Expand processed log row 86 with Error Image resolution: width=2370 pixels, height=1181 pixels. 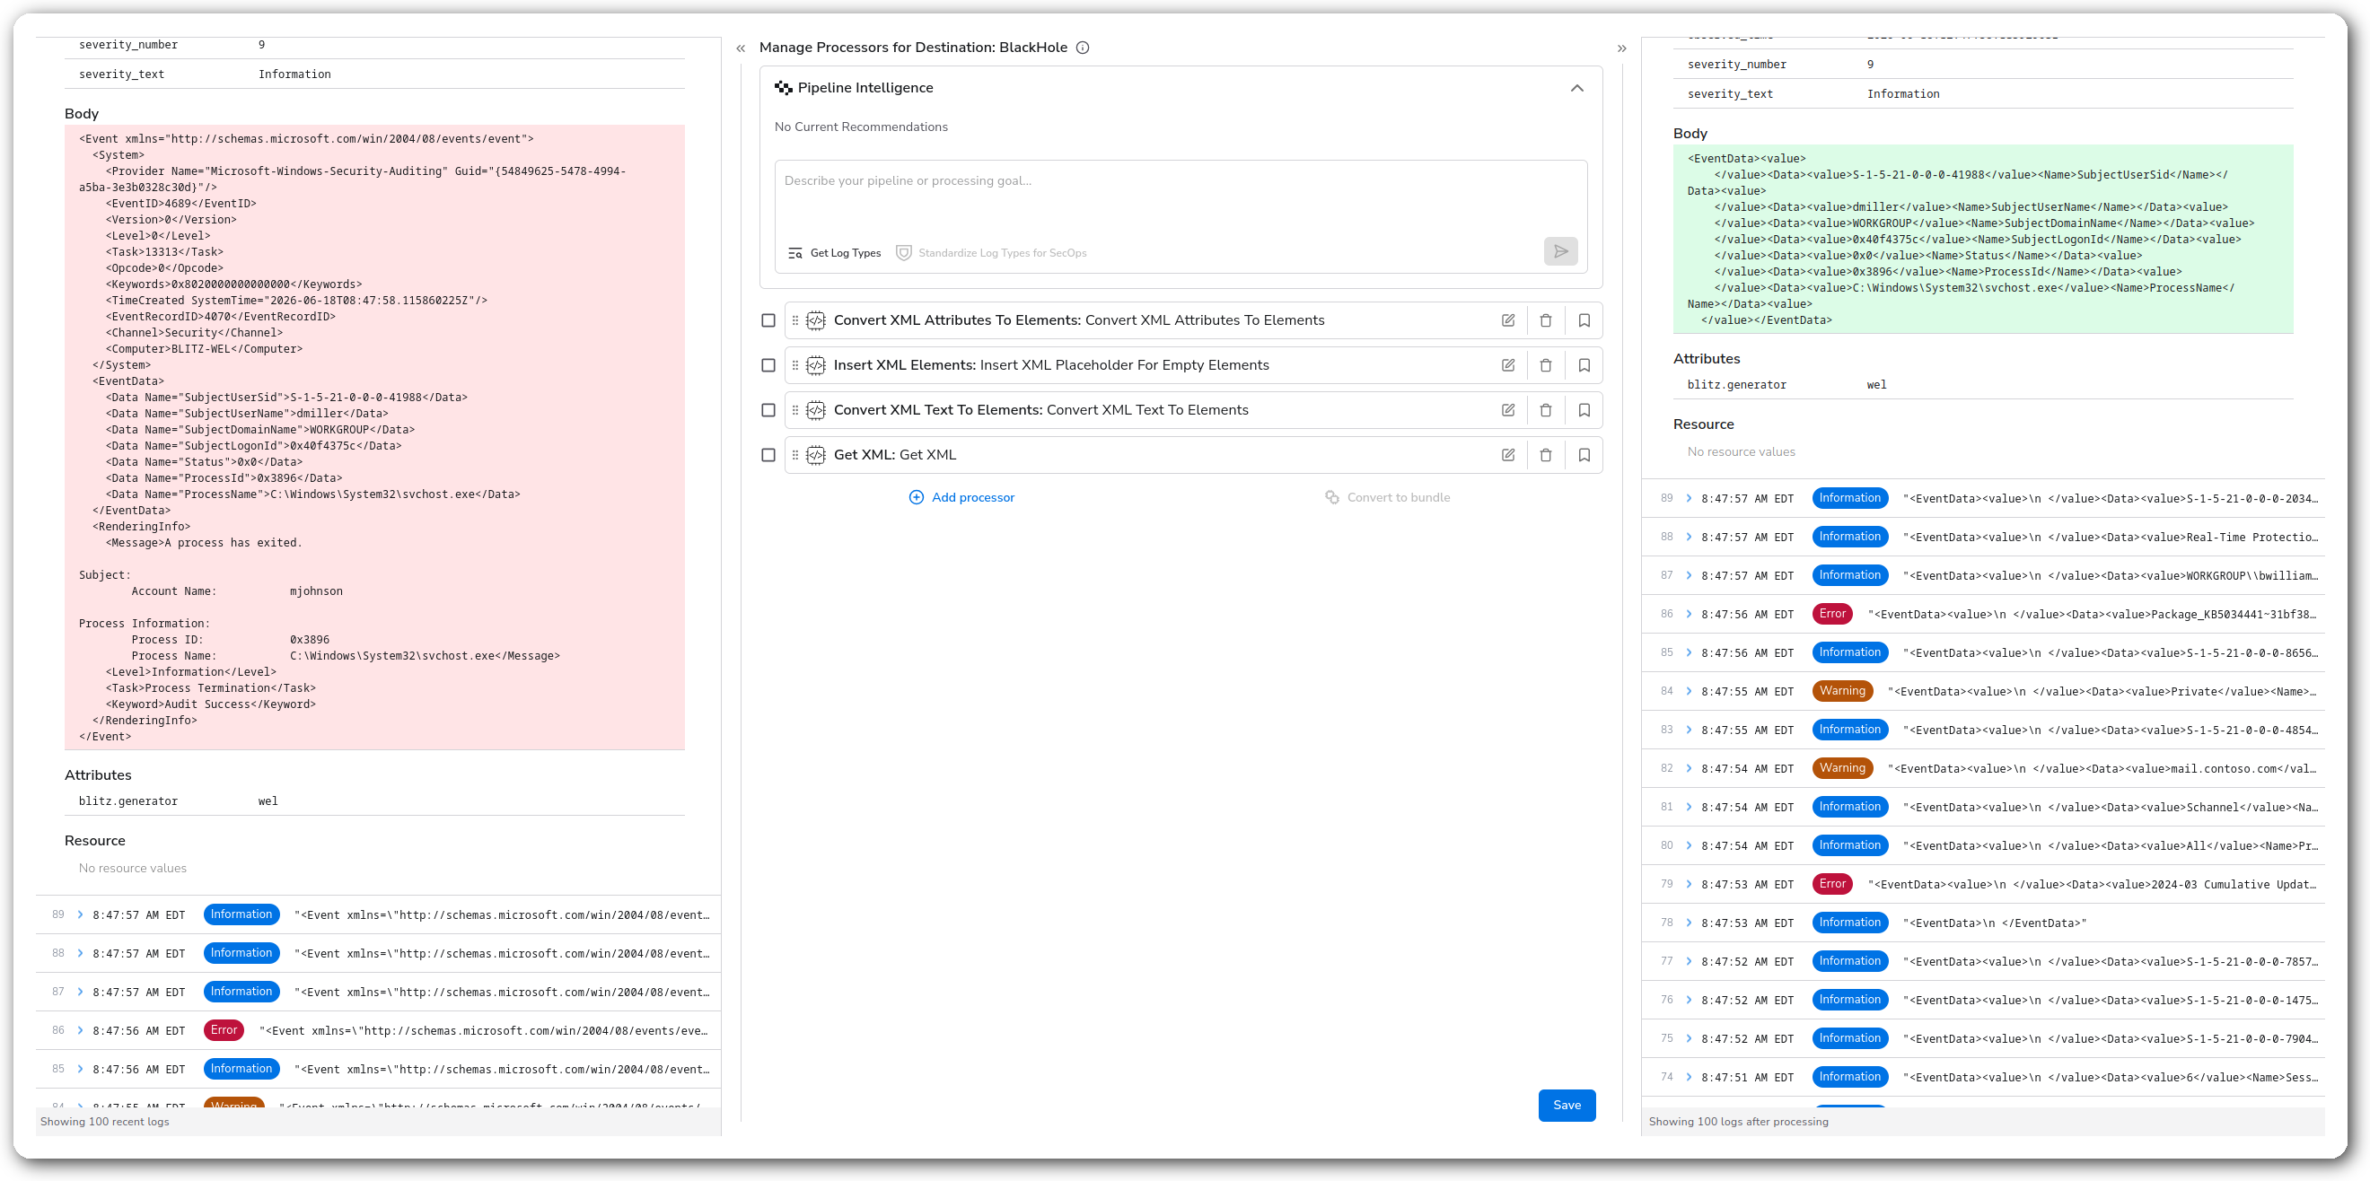click(1689, 614)
